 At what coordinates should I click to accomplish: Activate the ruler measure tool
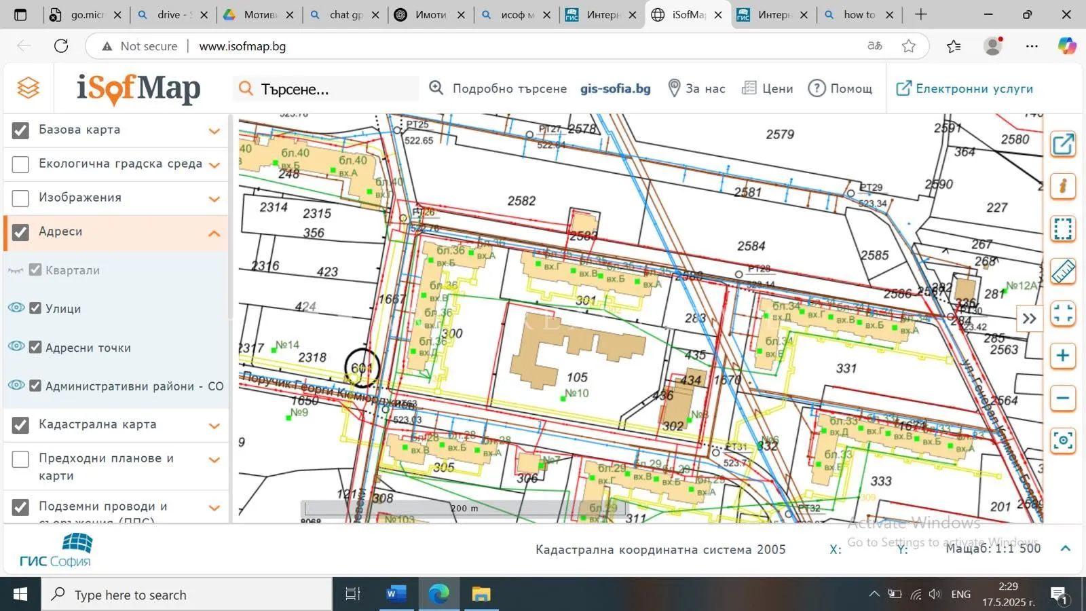pos(1063,272)
